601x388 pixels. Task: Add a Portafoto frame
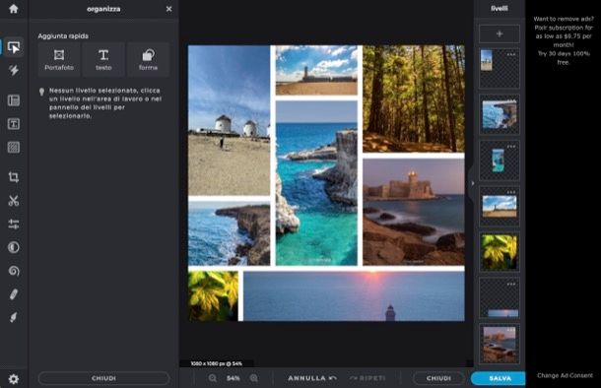pos(59,60)
